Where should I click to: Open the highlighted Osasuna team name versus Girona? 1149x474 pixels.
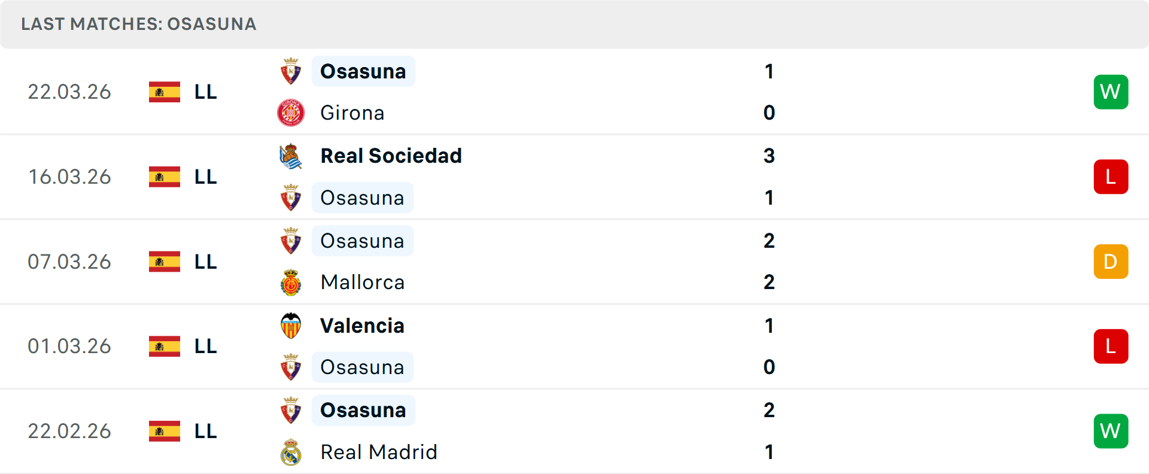coord(363,71)
